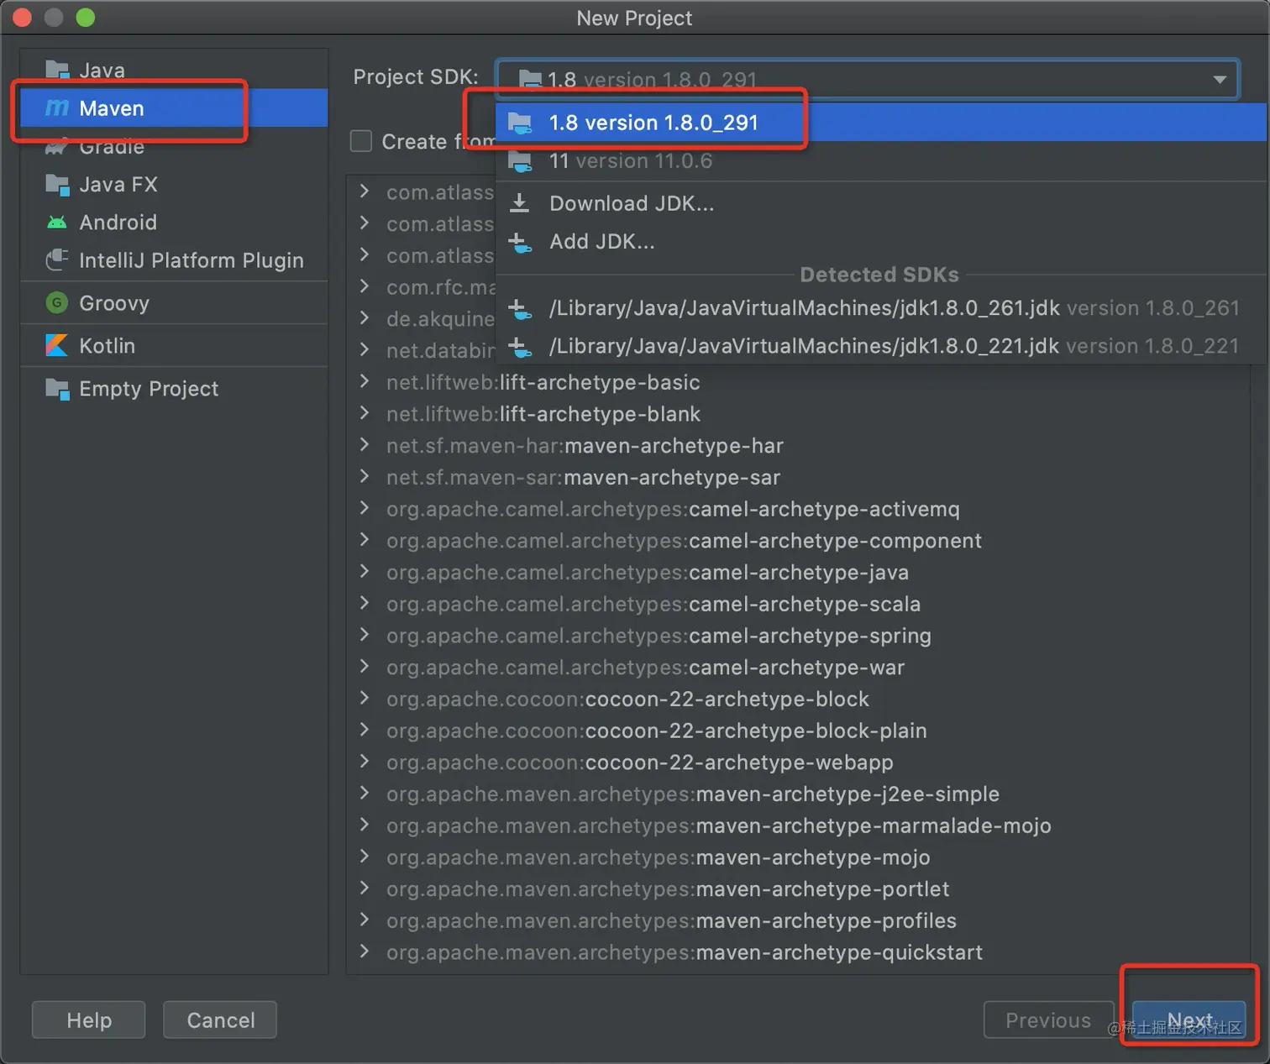Select Empty Project type
Viewport: 1270px width, 1064px height.
(174, 389)
